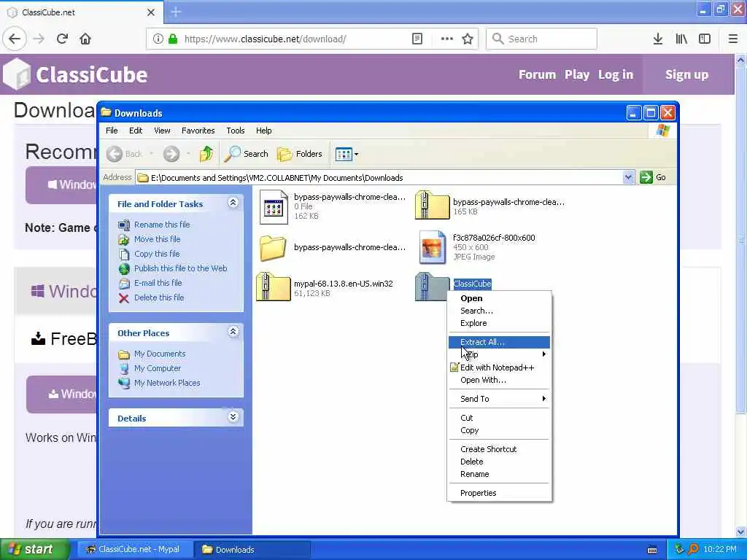The image size is (747, 560).
Task: Collapse File and Folder Tasks panel
Action: pyautogui.click(x=233, y=203)
